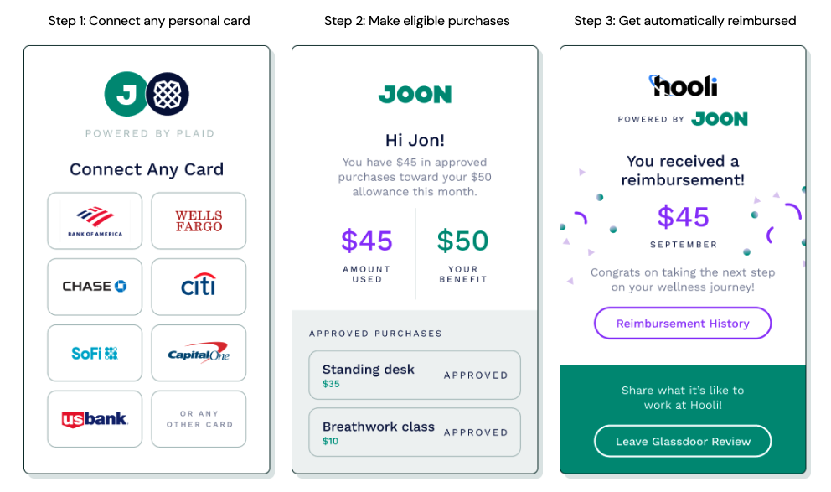831x492 pixels.
Task: Click the $50 your benefit figure
Action: 462,241
